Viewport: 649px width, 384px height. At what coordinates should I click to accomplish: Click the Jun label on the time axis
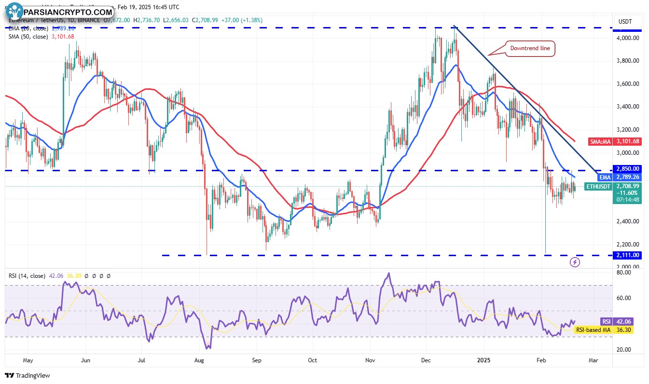coord(86,360)
